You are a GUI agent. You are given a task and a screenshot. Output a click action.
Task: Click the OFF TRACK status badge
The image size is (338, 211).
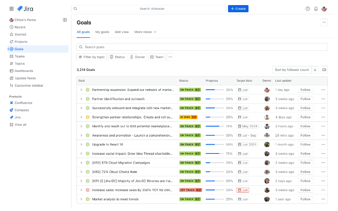click(x=190, y=190)
